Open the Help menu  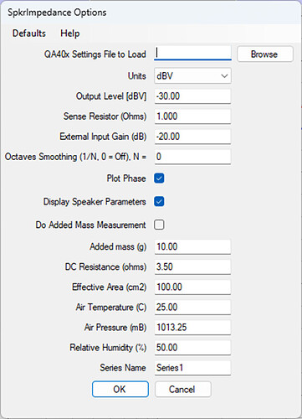[x=70, y=34]
